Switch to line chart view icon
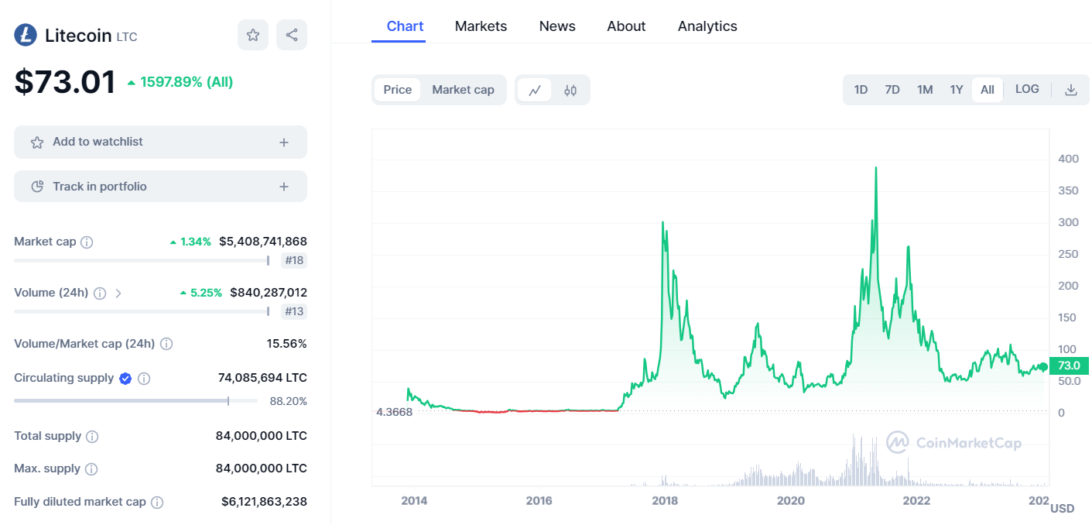Image resolution: width=1092 pixels, height=525 pixels. 535,90
